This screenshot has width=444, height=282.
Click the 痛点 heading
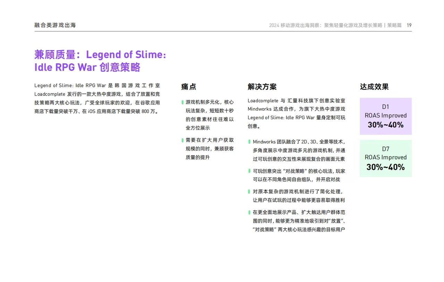click(189, 87)
